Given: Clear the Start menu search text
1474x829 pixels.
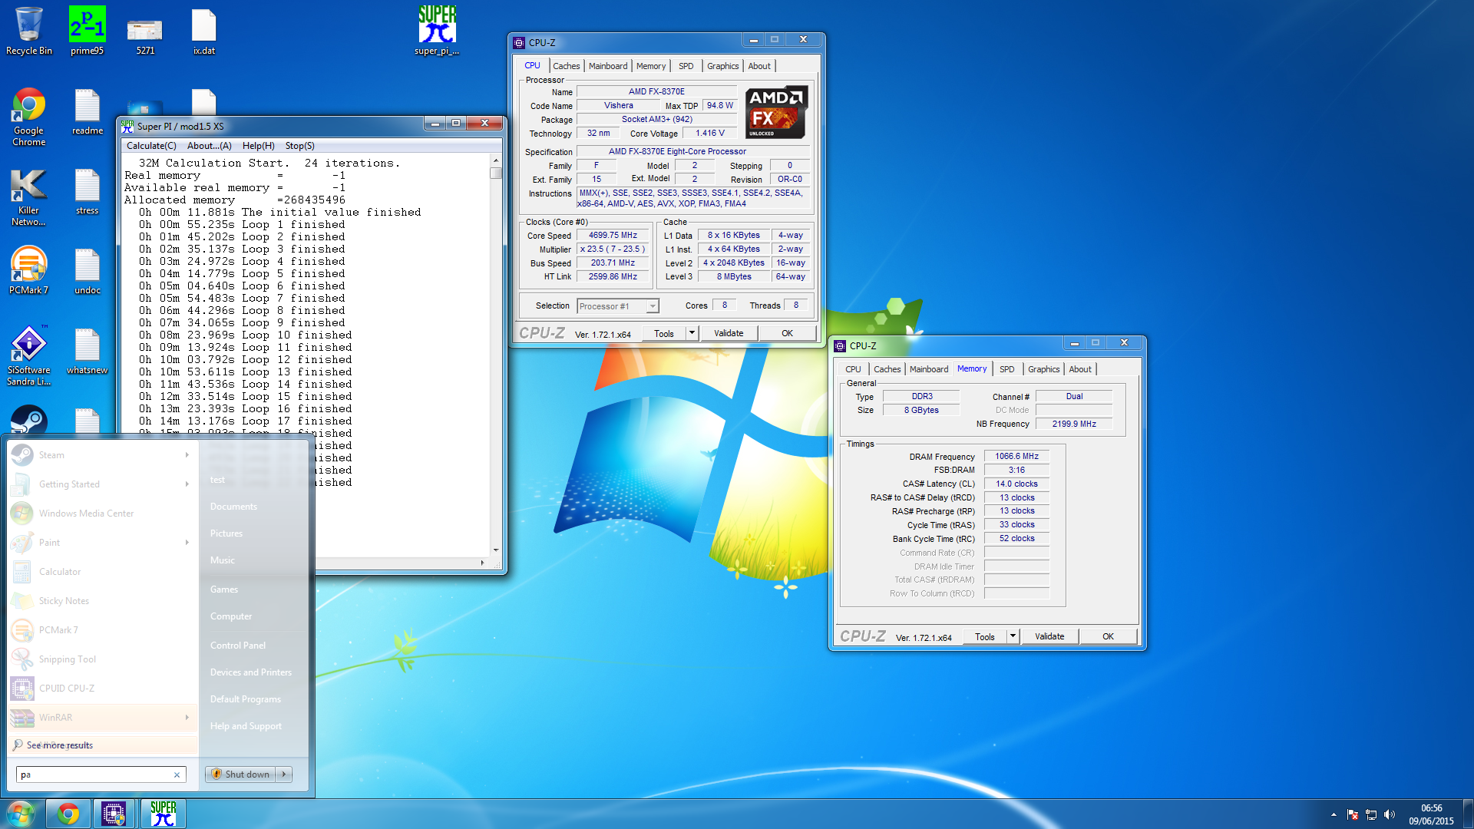Looking at the screenshot, I should tap(177, 775).
